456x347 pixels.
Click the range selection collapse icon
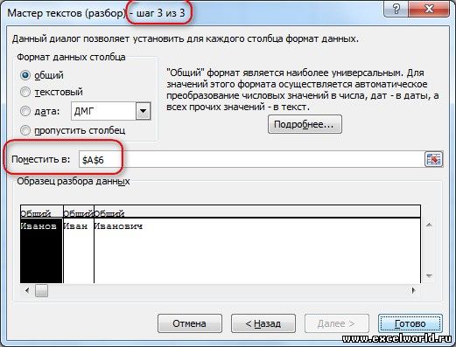point(433,159)
